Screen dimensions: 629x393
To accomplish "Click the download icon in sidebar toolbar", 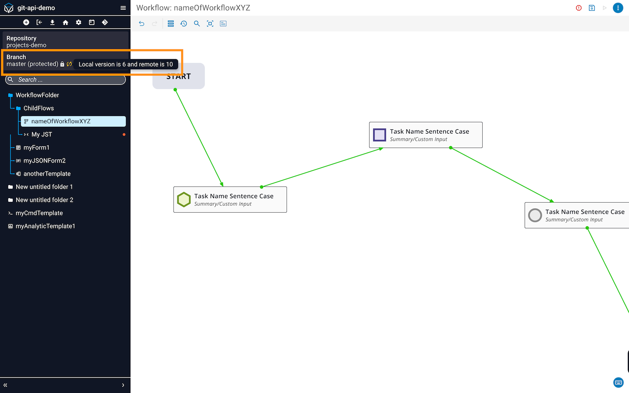I will (52, 22).
